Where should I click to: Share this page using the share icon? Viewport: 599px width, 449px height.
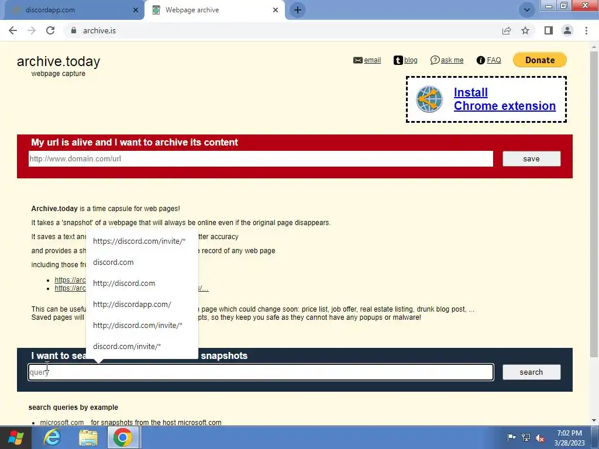click(x=507, y=30)
